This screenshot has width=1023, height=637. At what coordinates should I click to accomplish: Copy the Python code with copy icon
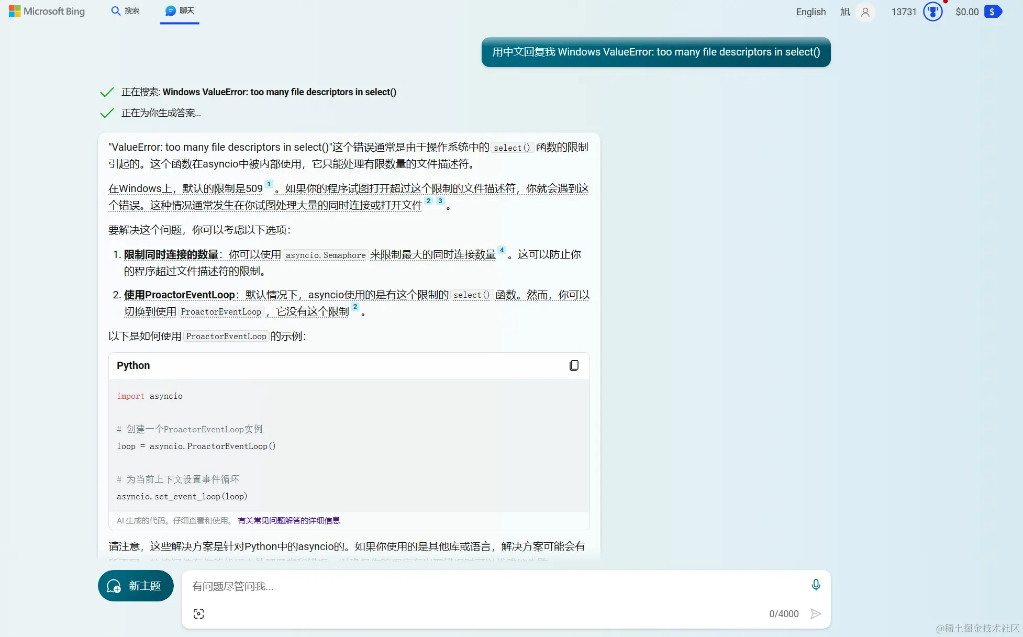574,365
